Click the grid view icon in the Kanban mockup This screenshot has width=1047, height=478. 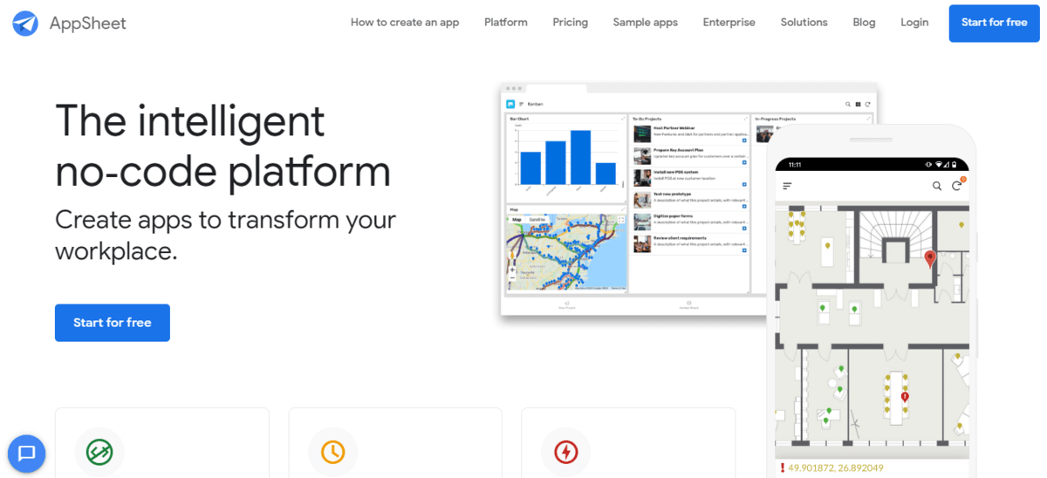[858, 104]
